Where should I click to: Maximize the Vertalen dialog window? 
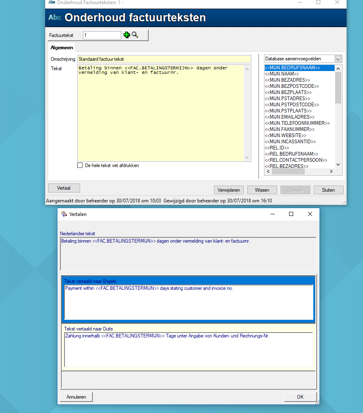click(291, 214)
